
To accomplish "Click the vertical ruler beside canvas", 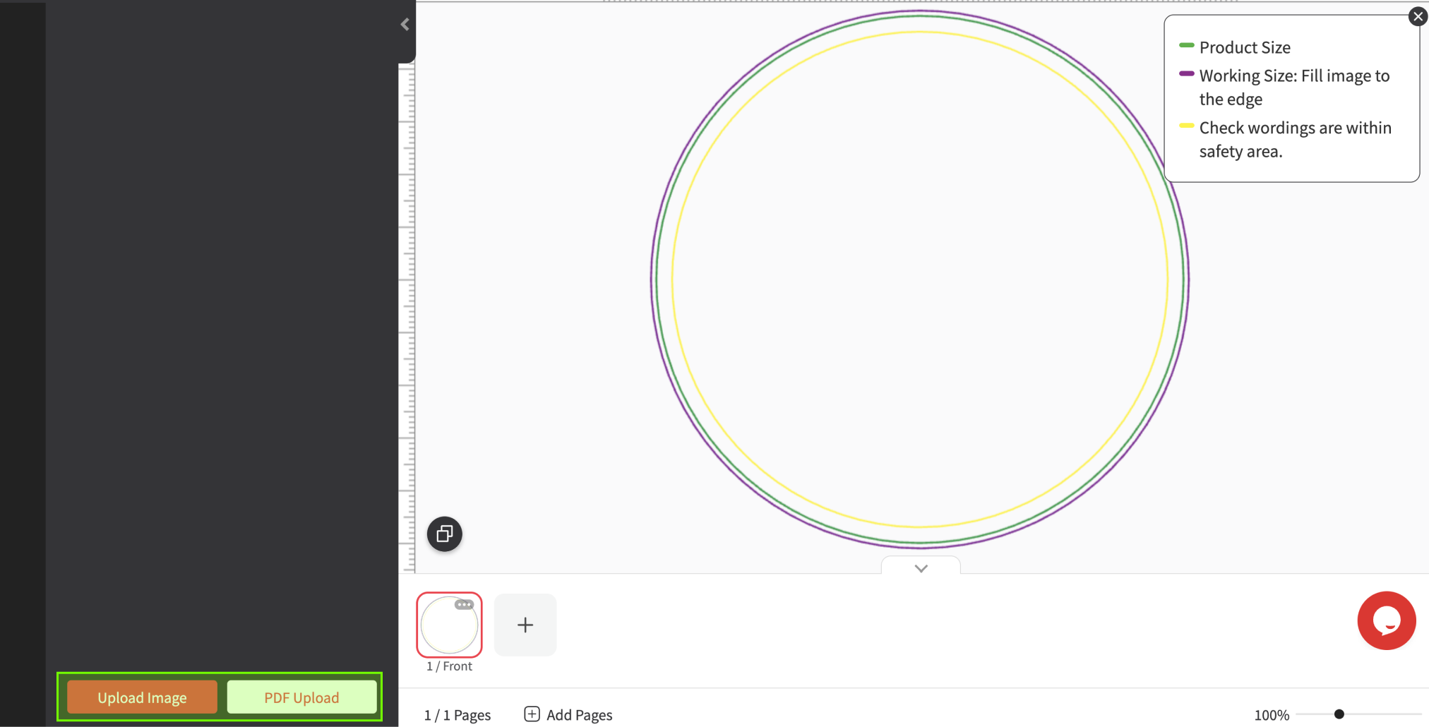I will click(x=407, y=318).
